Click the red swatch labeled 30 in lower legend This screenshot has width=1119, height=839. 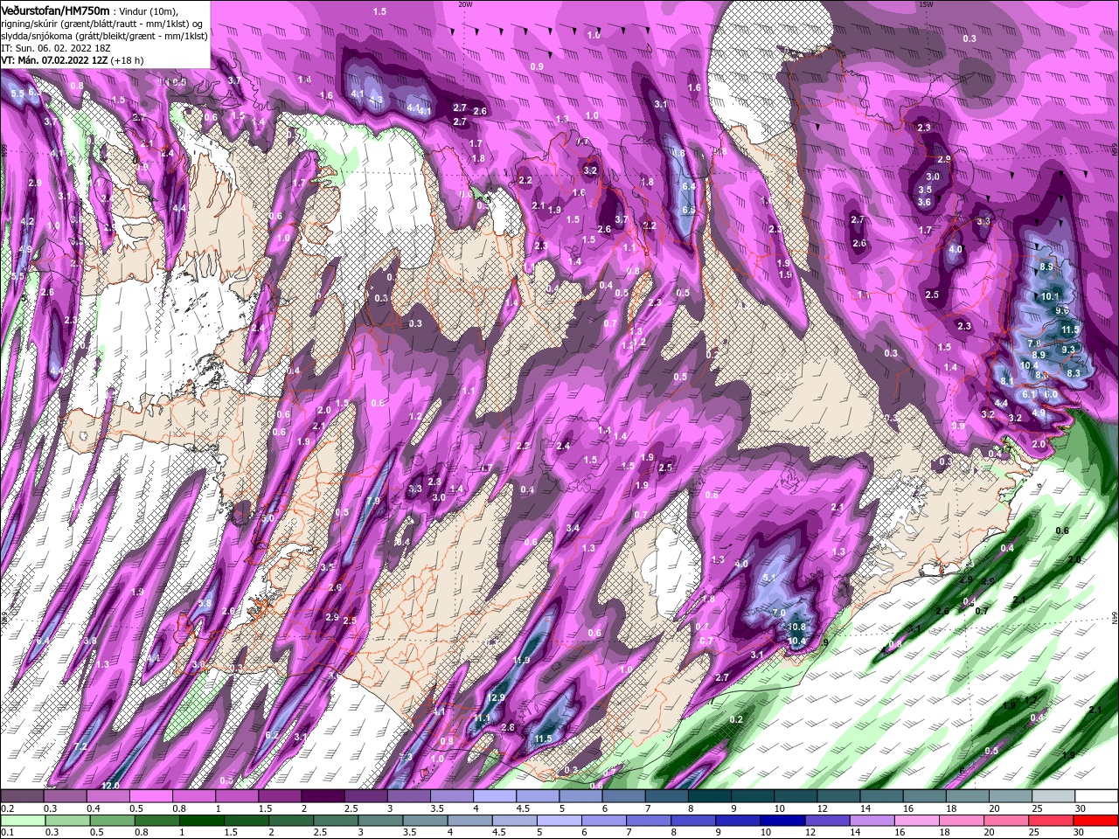tap(1095, 821)
